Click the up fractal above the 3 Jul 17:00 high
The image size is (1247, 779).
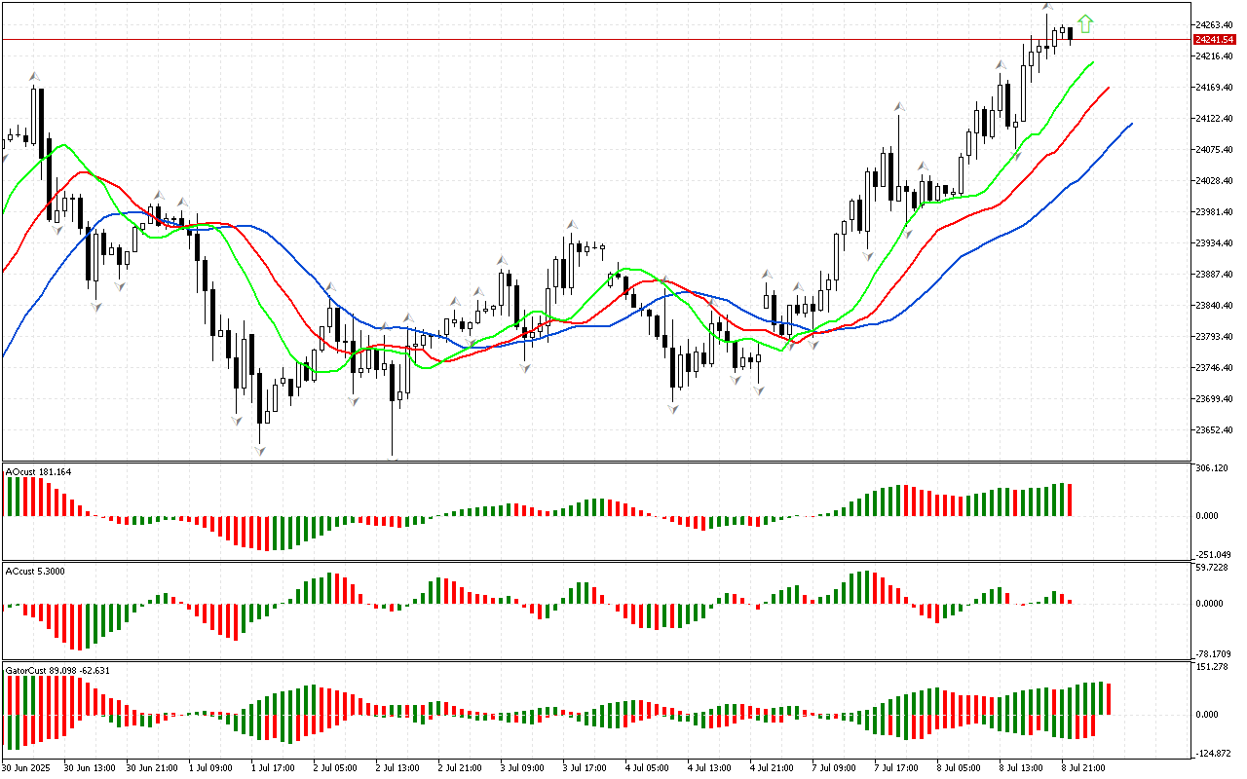coord(571,224)
